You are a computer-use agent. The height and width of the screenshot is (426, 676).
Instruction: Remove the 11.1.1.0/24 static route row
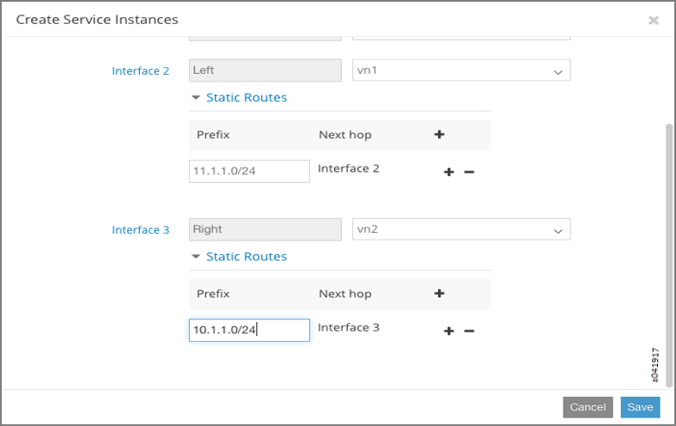pyautogui.click(x=469, y=172)
